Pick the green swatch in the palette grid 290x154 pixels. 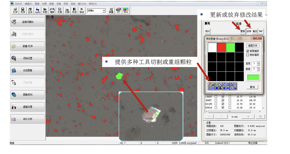point(230,47)
